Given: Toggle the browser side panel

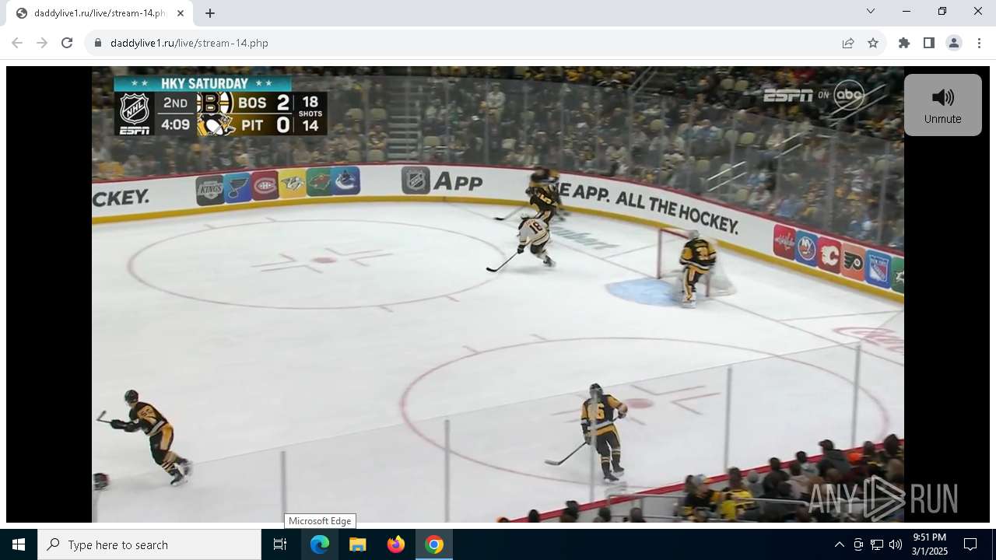Looking at the screenshot, I should pyautogui.click(x=929, y=43).
